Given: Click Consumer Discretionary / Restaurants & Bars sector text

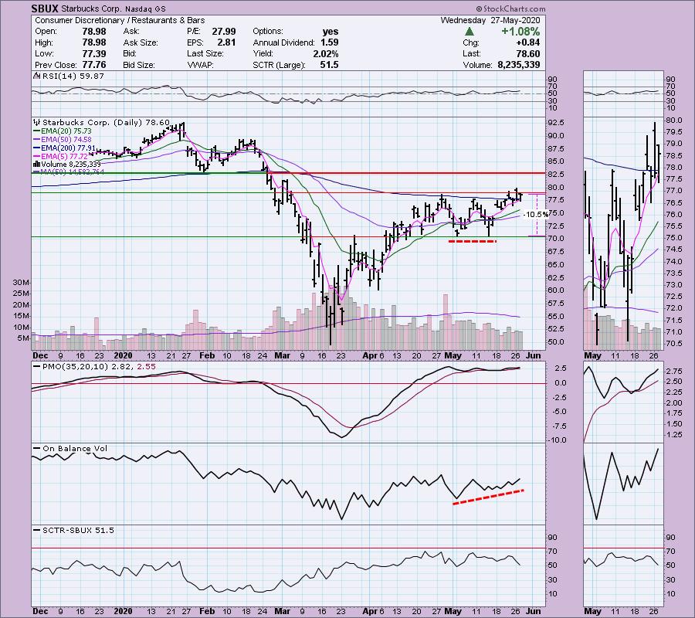Looking at the screenshot, I should point(120,20).
